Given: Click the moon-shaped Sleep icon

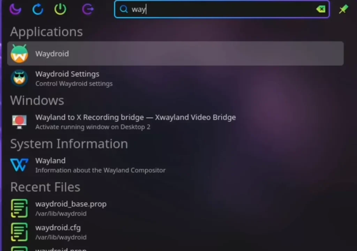Looking at the screenshot, I should [15, 9].
